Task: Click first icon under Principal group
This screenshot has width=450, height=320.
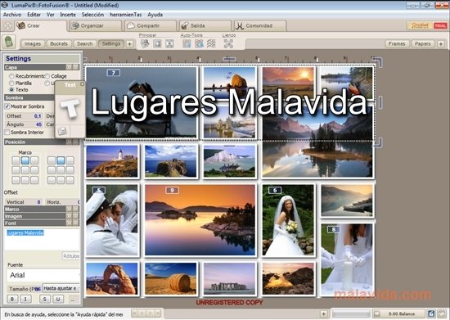Action: (x=145, y=43)
